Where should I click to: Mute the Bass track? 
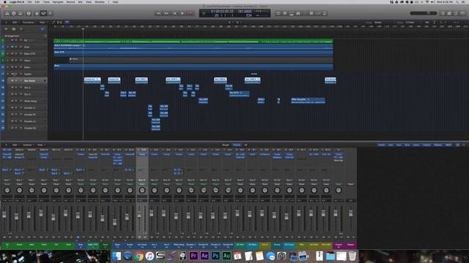pyautogui.click(x=12, y=67)
